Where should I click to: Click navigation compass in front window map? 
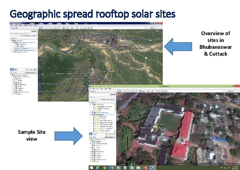point(235,98)
